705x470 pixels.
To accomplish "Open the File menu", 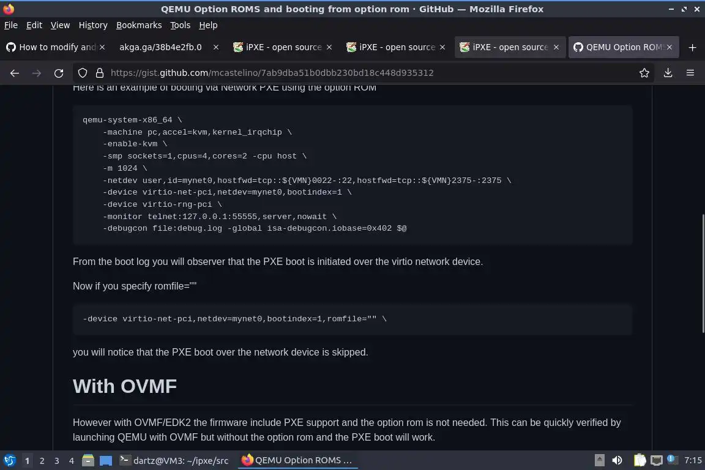I will 11,25.
